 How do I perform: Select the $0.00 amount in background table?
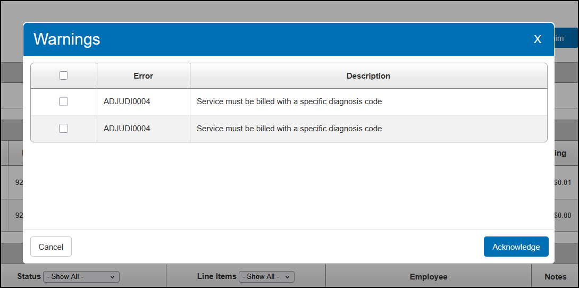[563, 215]
